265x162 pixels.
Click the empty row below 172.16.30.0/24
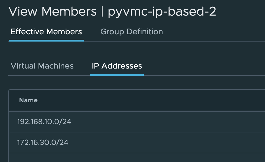click(x=130, y=158)
